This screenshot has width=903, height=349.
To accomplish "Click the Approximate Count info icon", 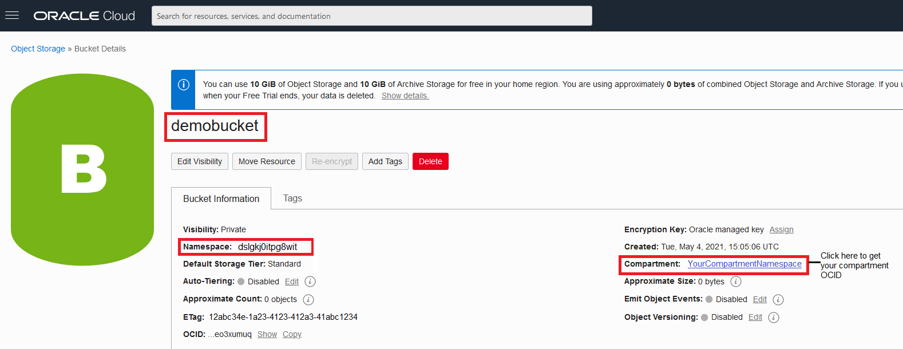I will (x=308, y=300).
